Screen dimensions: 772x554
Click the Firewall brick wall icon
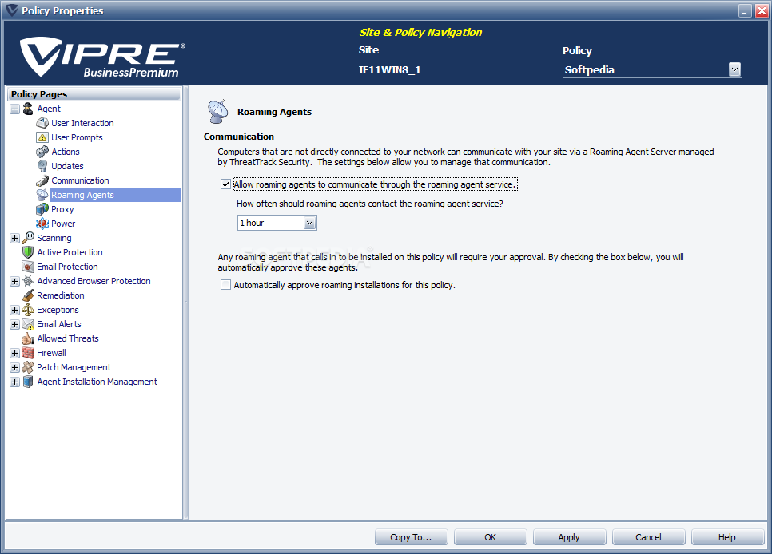point(28,353)
